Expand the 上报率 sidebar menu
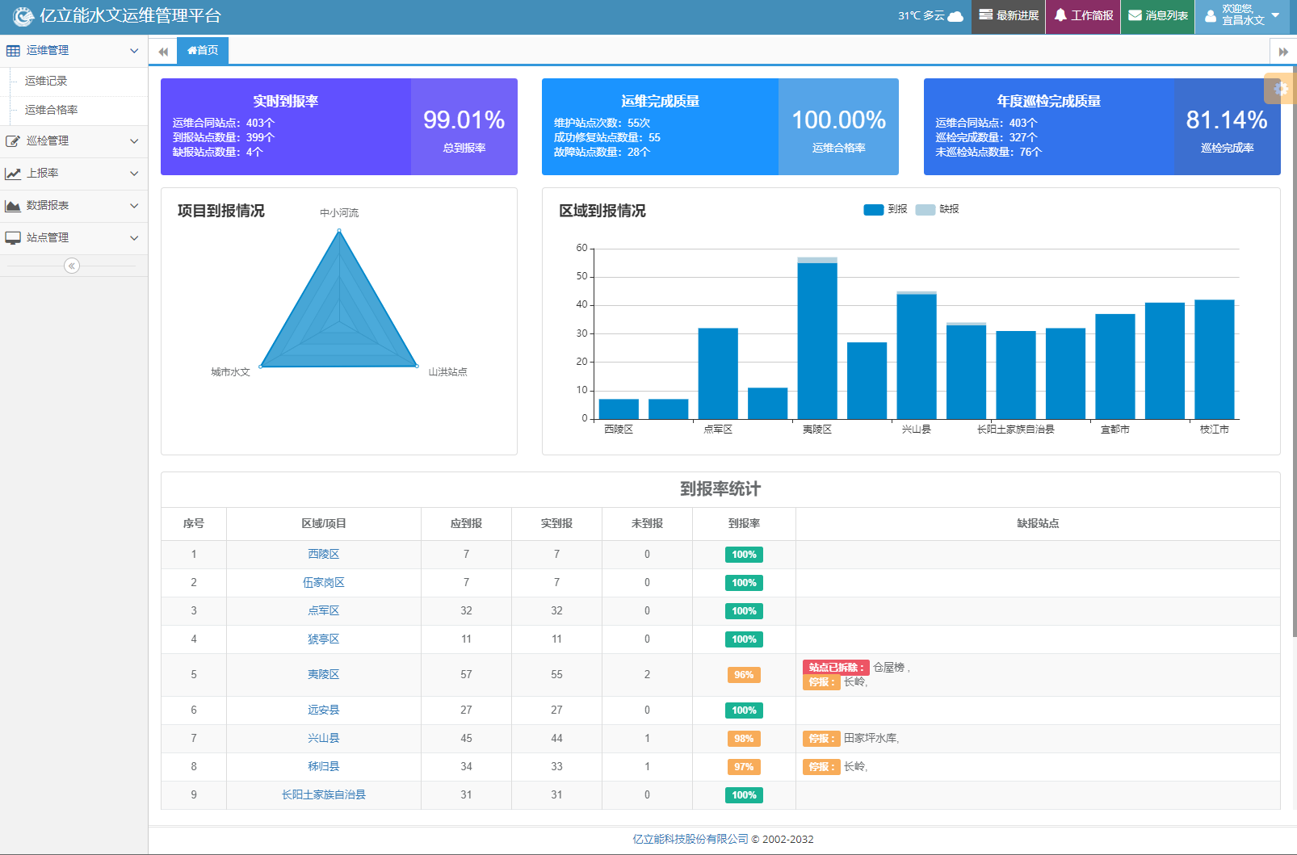 (x=73, y=173)
